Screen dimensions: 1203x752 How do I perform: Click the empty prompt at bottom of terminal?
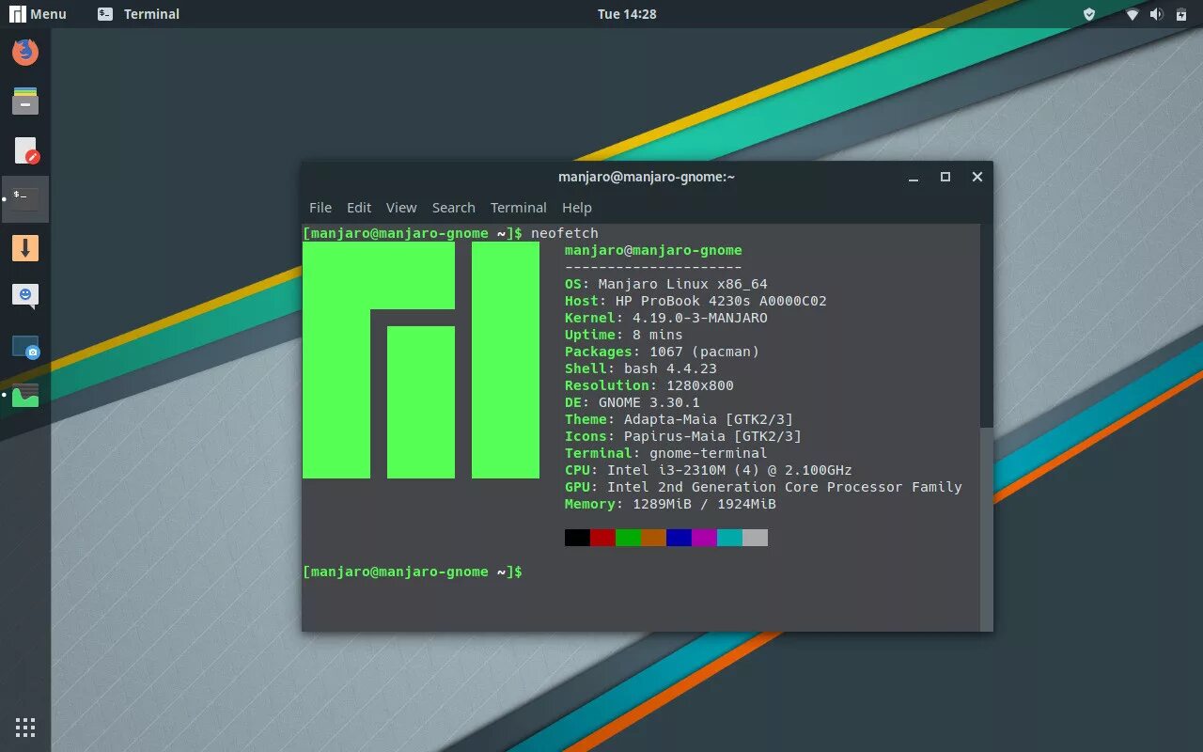[x=413, y=572]
